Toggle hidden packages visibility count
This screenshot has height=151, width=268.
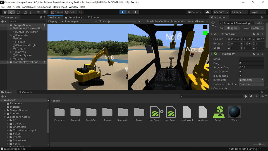pyautogui.click(x=264, y=96)
